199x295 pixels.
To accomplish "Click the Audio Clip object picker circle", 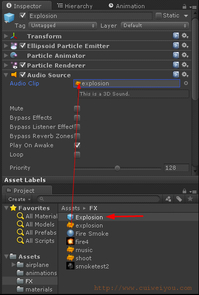I will 186,83.
